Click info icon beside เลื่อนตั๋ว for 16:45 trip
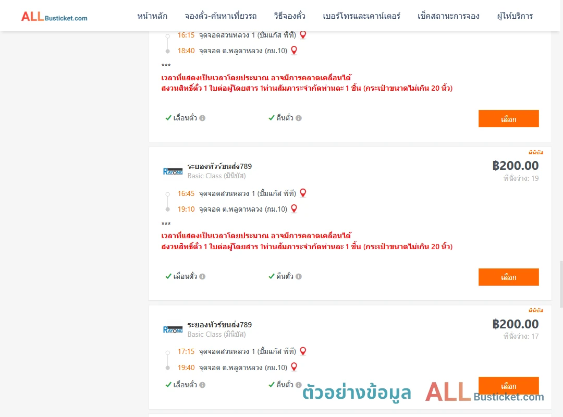Image resolution: width=563 pixels, height=417 pixels. [202, 276]
